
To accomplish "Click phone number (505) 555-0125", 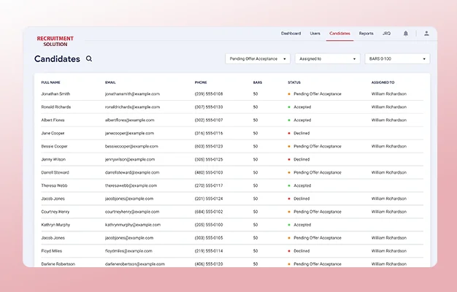I will pos(209,159).
